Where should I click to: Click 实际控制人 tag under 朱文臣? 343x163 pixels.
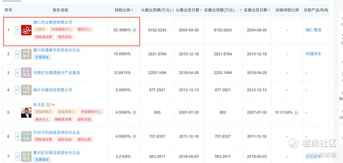pyautogui.click(x=44, y=112)
